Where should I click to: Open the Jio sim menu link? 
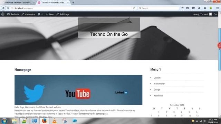157,78
